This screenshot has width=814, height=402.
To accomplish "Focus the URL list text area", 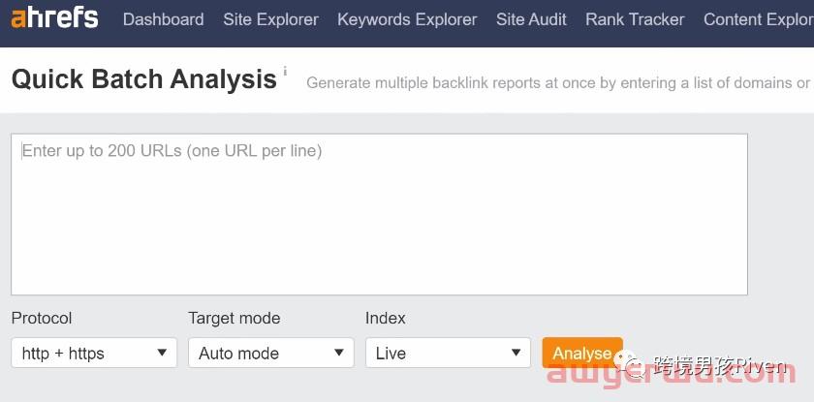I will pyautogui.click(x=379, y=214).
